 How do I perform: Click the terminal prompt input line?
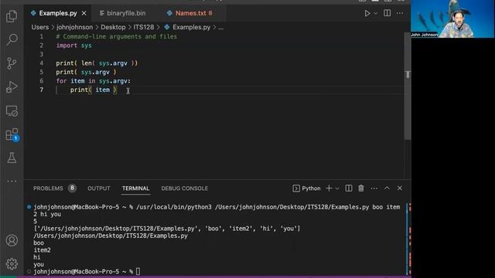coord(87,271)
